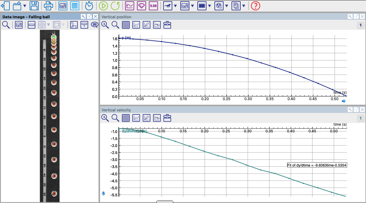Click the filmstrip video icon
Image resolution: width=366 pixels, height=203 pixels.
pyautogui.click(x=202, y=6)
